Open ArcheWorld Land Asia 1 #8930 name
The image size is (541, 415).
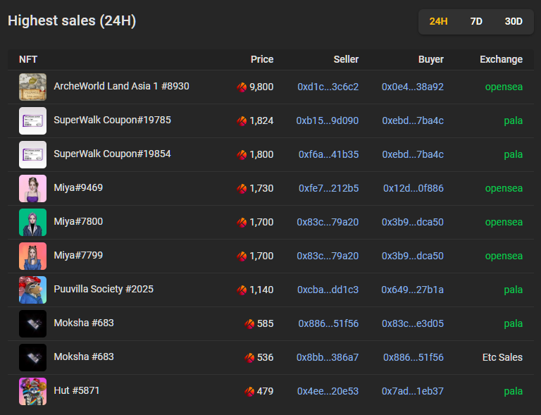click(121, 86)
